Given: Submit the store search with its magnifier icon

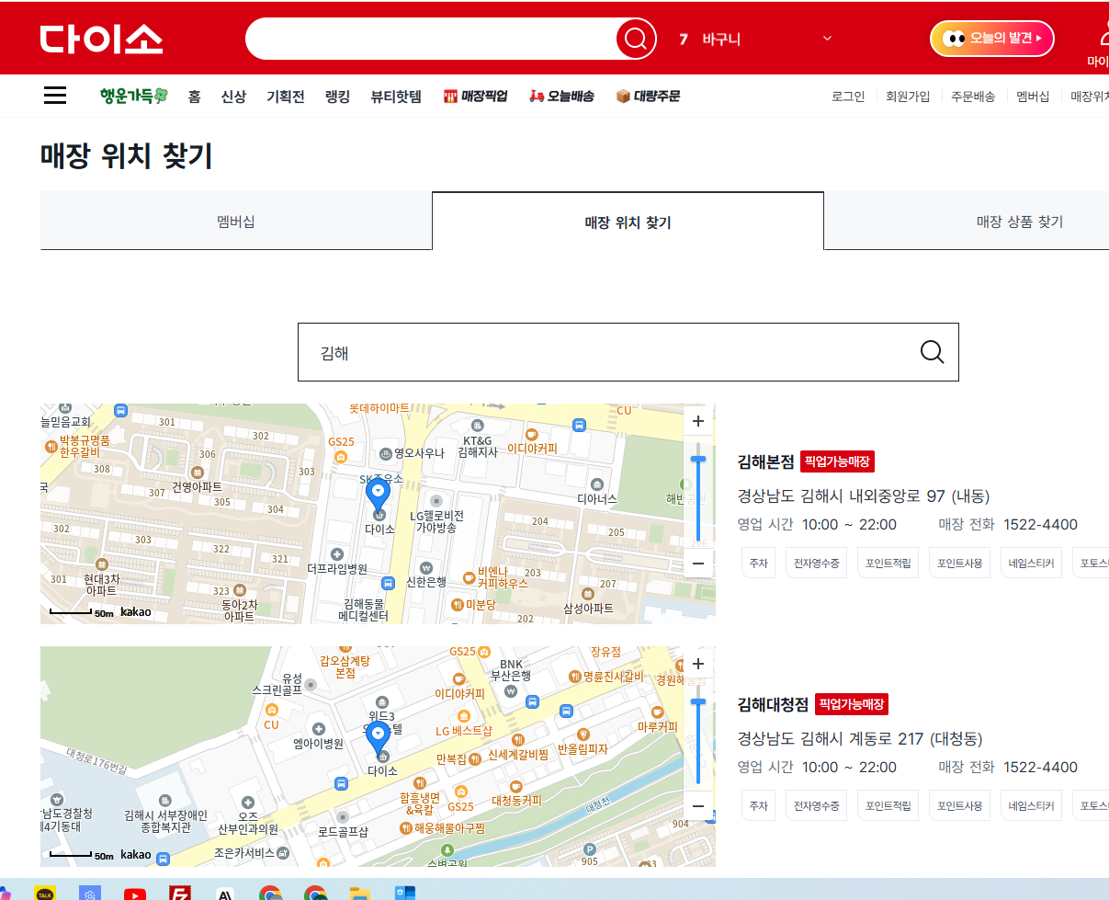Looking at the screenshot, I should [x=932, y=352].
